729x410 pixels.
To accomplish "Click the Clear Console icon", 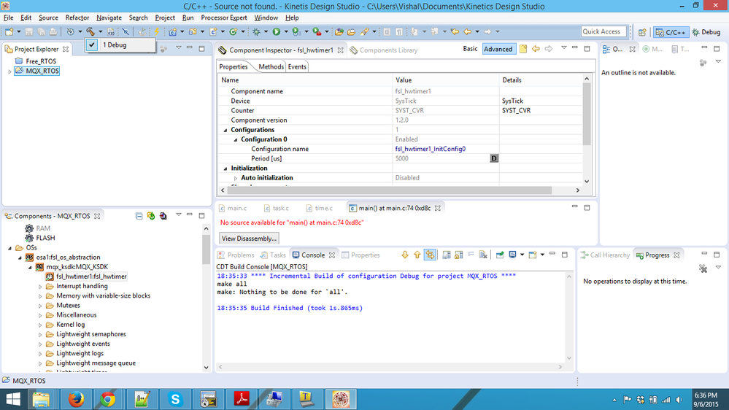I will pos(483,255).
